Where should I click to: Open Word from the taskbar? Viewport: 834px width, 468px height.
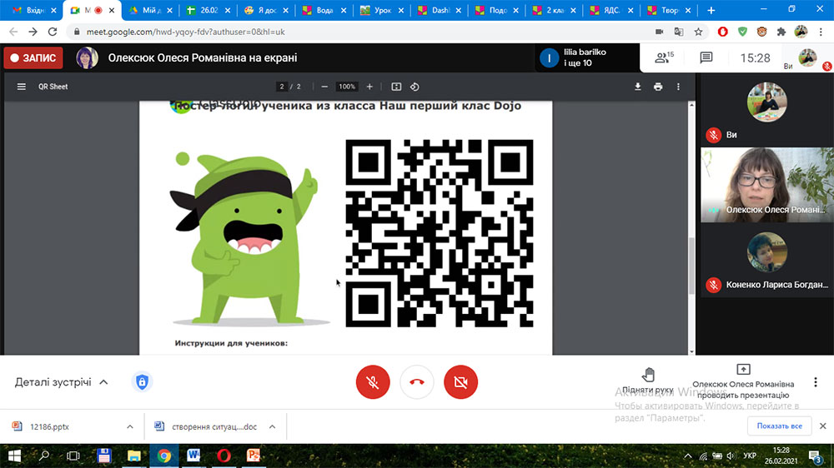tap(193, 456)
